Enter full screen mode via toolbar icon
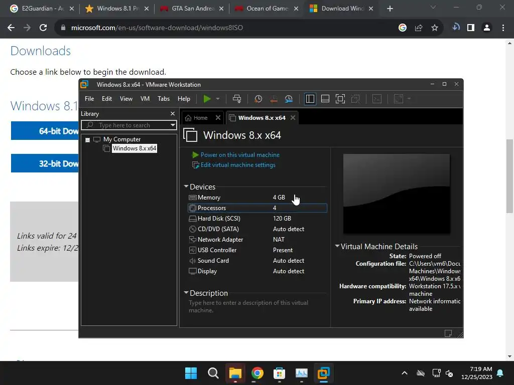The height and width of the screenshot is (385, 514). 340,99
